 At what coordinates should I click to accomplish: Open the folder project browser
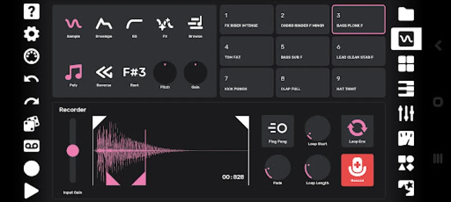tap(406, 14)
